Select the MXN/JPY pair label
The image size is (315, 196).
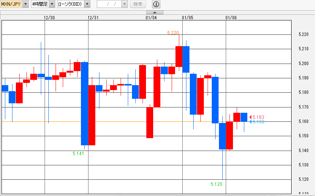coord(11,4)
